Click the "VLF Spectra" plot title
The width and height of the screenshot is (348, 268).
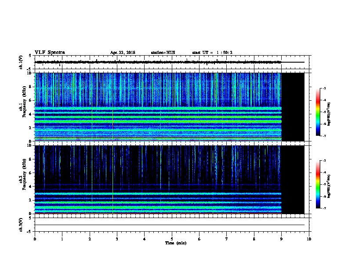50,53
